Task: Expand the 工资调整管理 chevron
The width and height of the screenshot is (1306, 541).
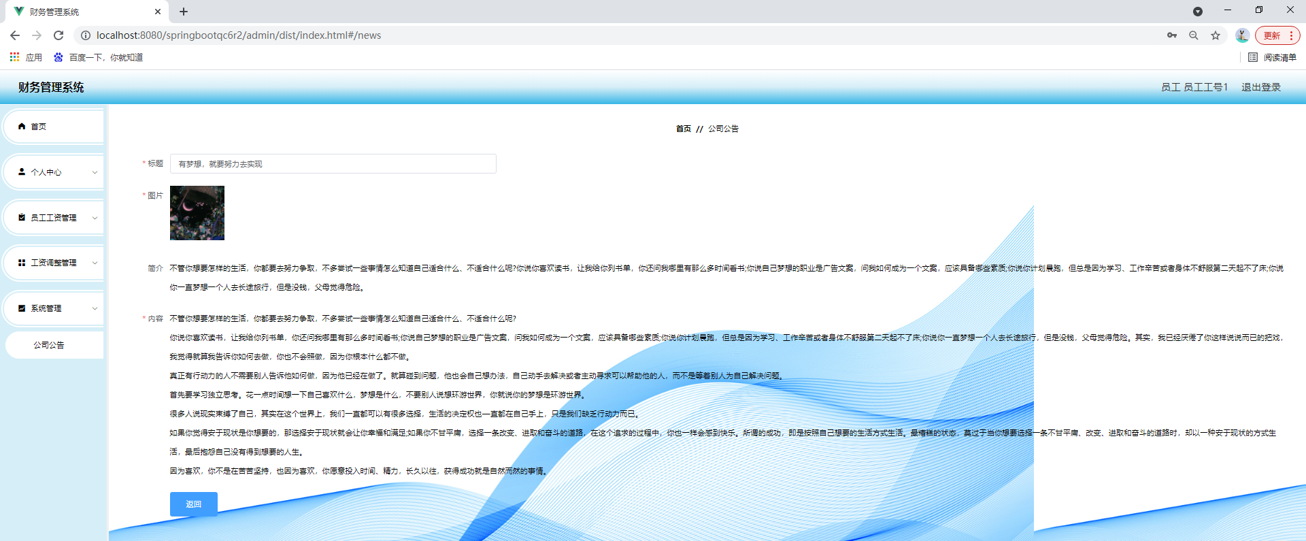Action: pyautogui.click(x=95, y=263)
